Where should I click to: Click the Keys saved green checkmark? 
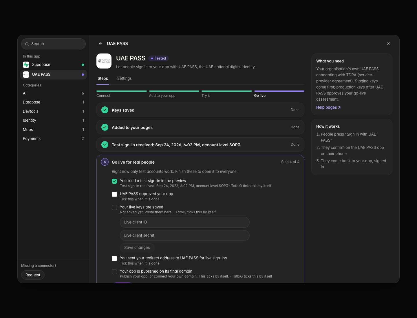click(x=105, y=110)
